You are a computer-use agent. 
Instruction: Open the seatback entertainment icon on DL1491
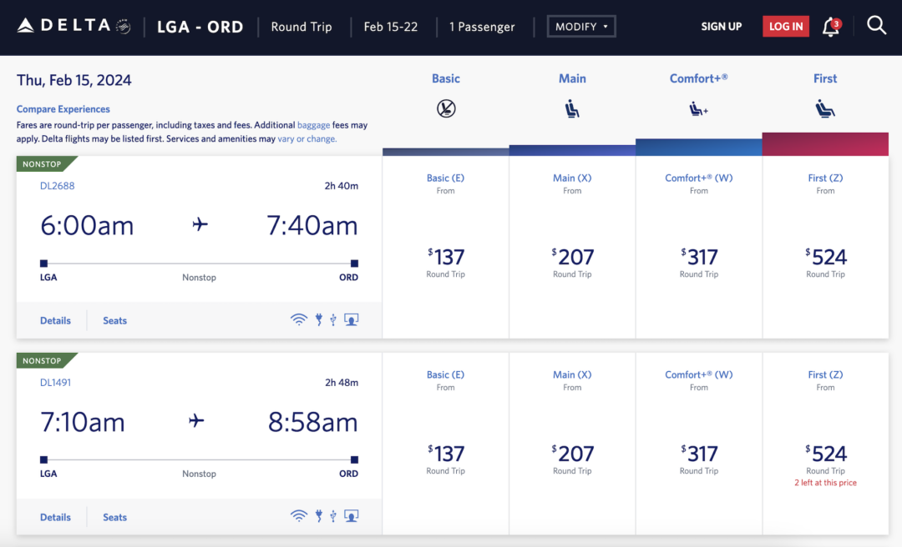click(351, 515)
